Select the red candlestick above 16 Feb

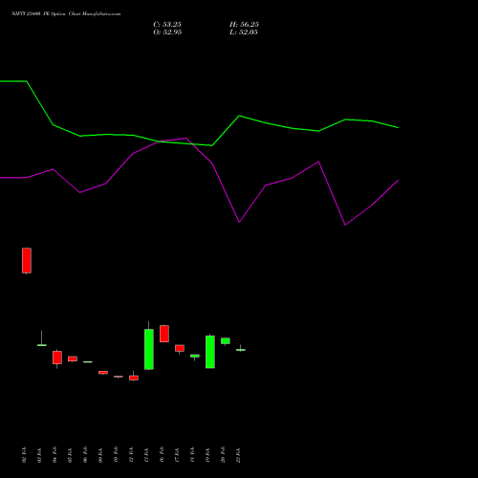click(164, 334)
